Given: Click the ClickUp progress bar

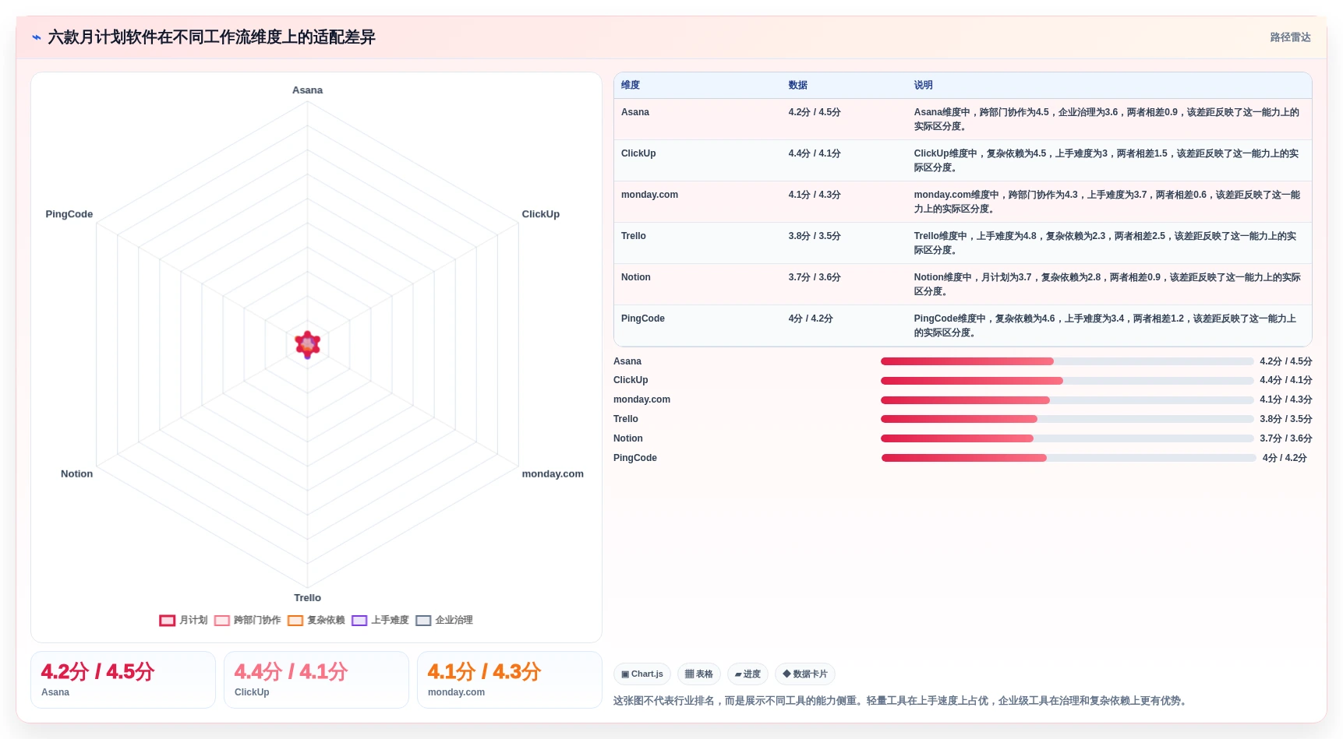Looking at the screenshot, I should coord(1067,381).
